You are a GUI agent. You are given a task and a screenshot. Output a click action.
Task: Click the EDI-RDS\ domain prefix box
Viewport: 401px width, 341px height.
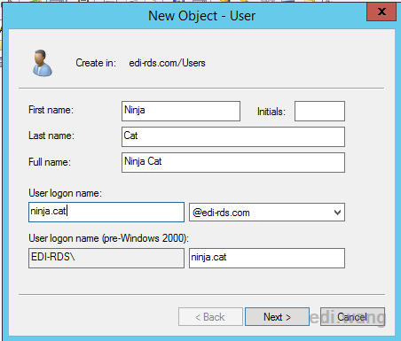(x=106, y=258)
